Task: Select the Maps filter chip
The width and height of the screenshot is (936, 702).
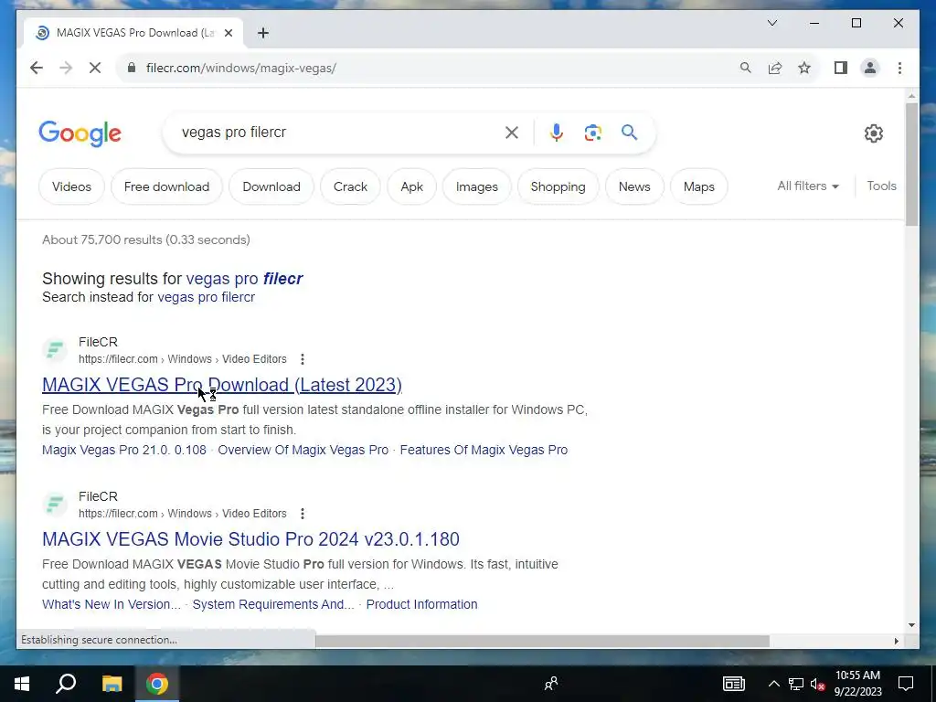Action: [x=699, y=186]
